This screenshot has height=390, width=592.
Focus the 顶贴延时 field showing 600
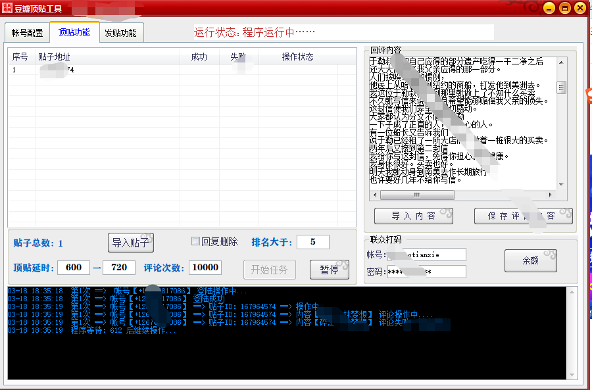[74, 268]
